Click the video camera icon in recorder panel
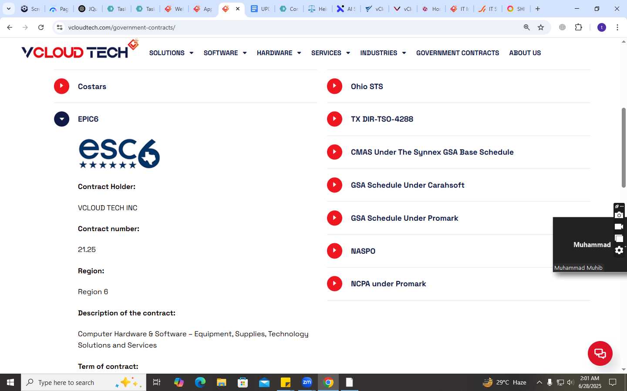 [x=619, y=226]
